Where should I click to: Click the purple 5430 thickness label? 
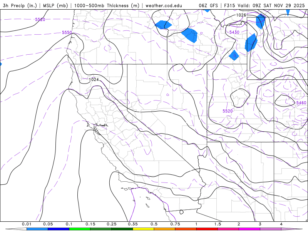point(234,32)
